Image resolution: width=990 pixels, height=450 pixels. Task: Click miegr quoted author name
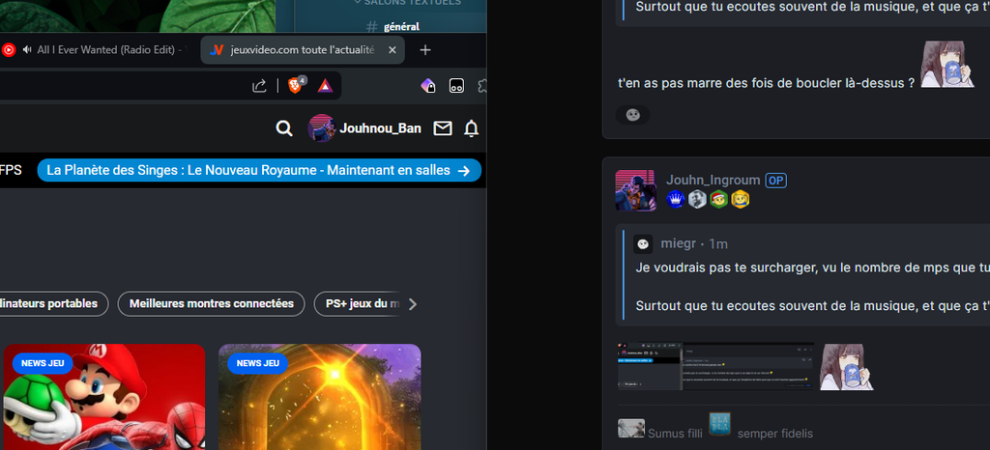click(x=678, y=244)
